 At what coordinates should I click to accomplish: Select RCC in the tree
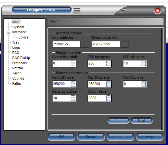(x=15, y=53)
